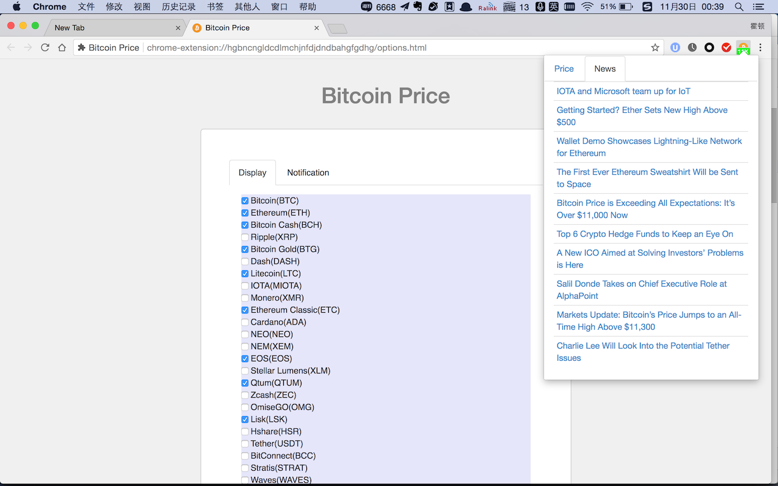The image size is (778, 486).
Task: Open the 历史记录 menu
Action: (x=179, y=7)
